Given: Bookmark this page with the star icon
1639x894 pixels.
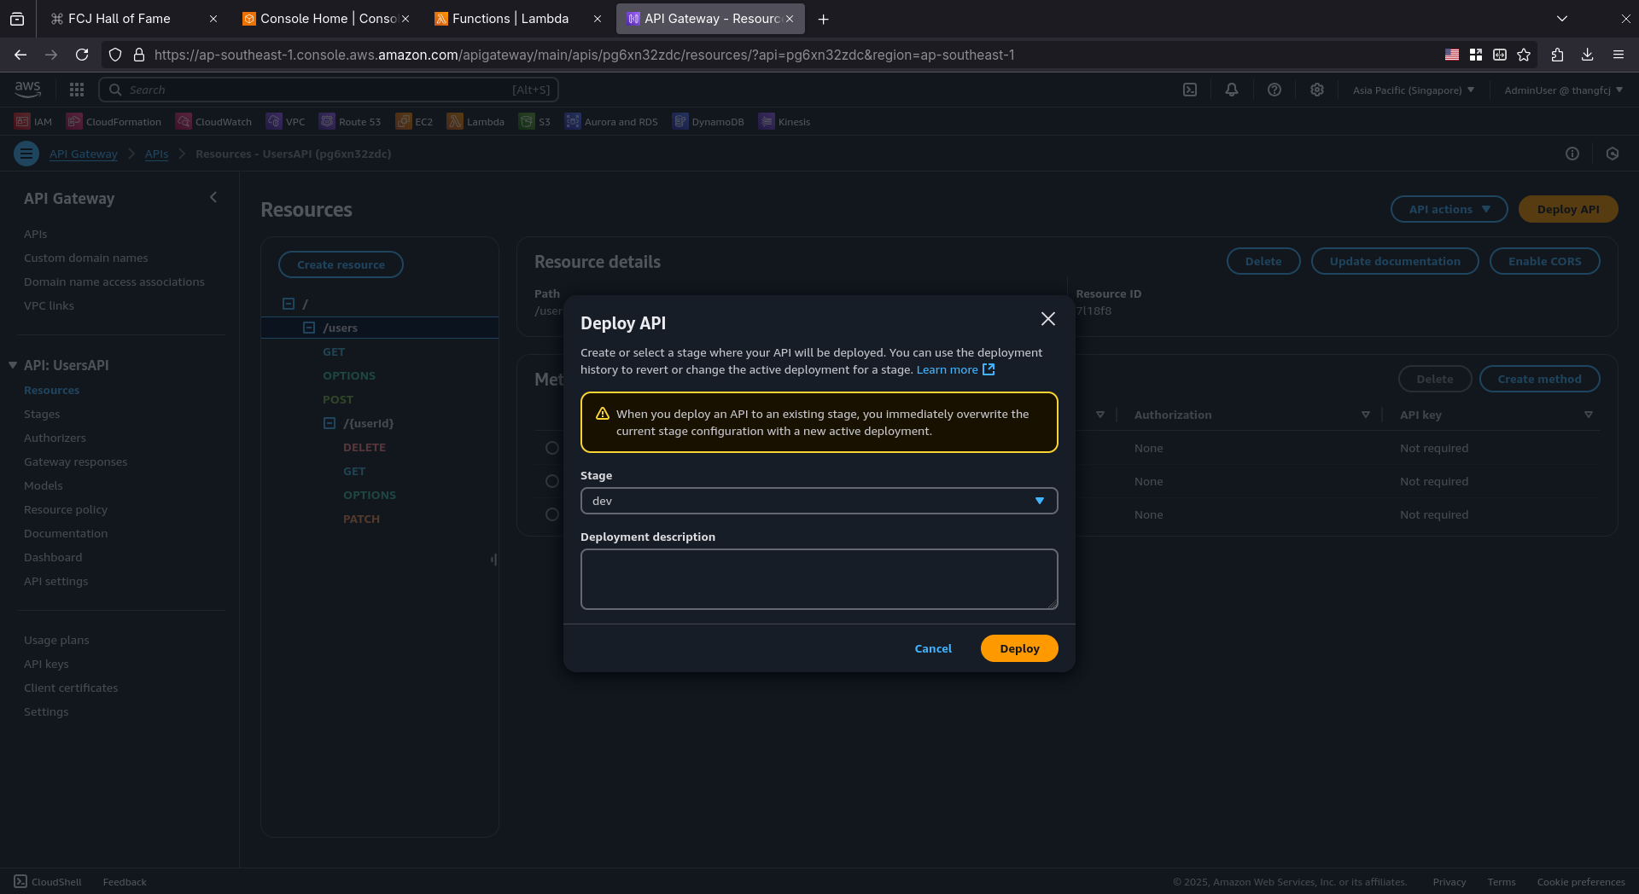Looking at the screenshot, I should tap(1524, 55).
